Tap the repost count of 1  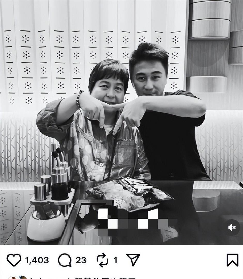115,260
